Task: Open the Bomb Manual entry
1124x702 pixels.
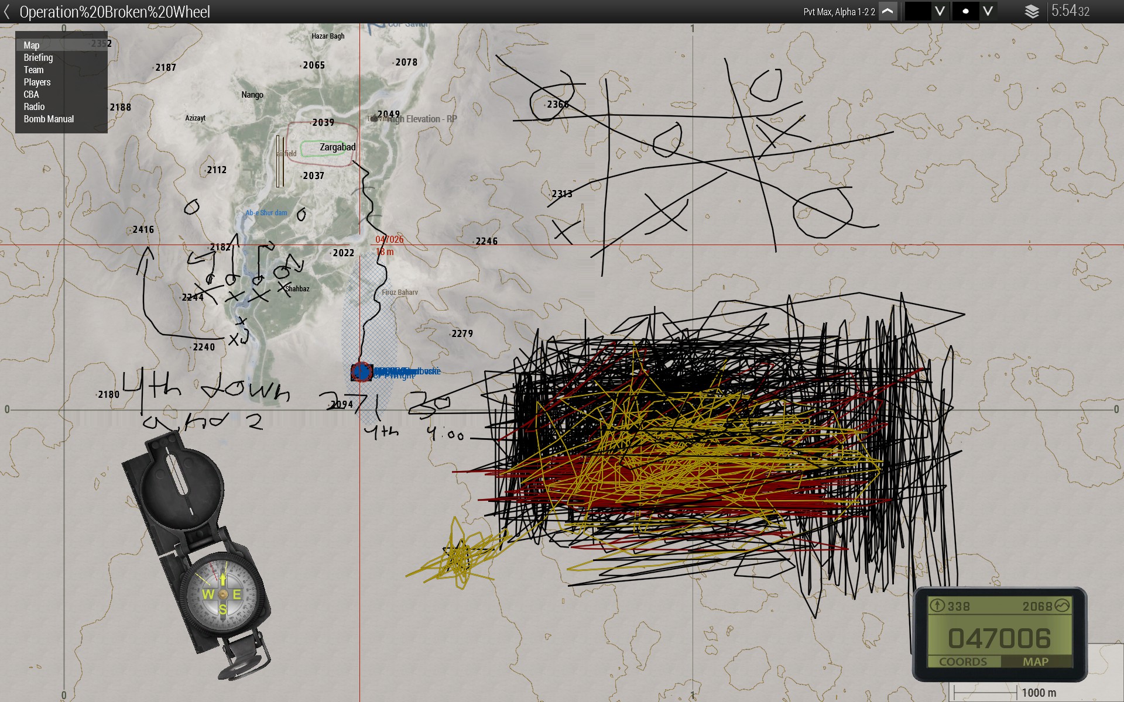Action: pyautogui.click(x=49, y=119)
